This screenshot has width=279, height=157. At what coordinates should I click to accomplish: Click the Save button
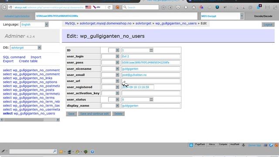71,113
